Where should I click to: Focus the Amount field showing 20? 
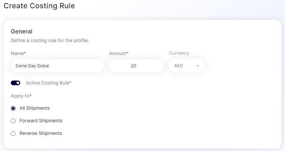pos(136,66)
